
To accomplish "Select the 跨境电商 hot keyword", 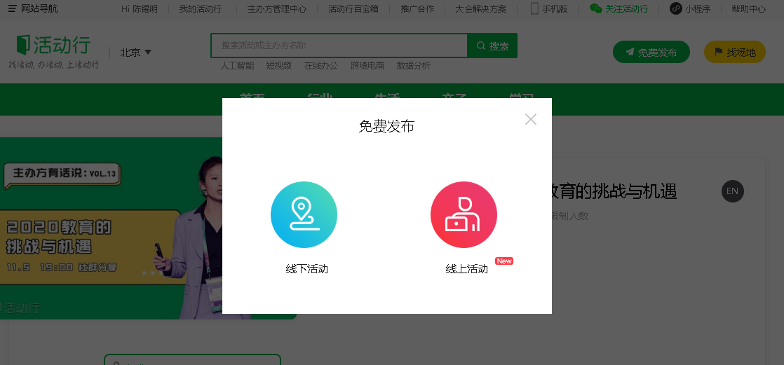I will point(367,65).
